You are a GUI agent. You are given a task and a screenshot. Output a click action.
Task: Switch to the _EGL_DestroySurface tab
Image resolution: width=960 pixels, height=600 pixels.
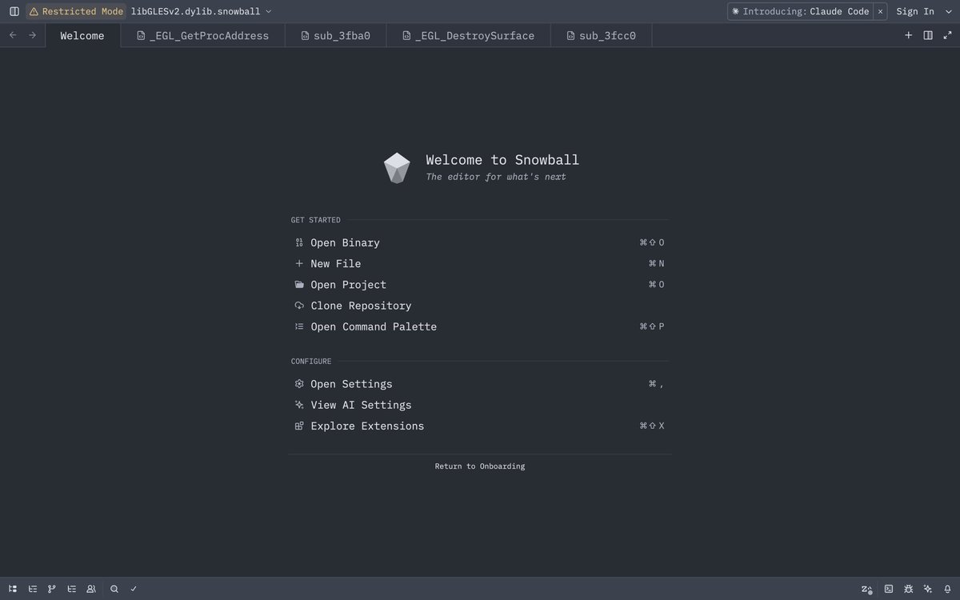pos(469,35)
